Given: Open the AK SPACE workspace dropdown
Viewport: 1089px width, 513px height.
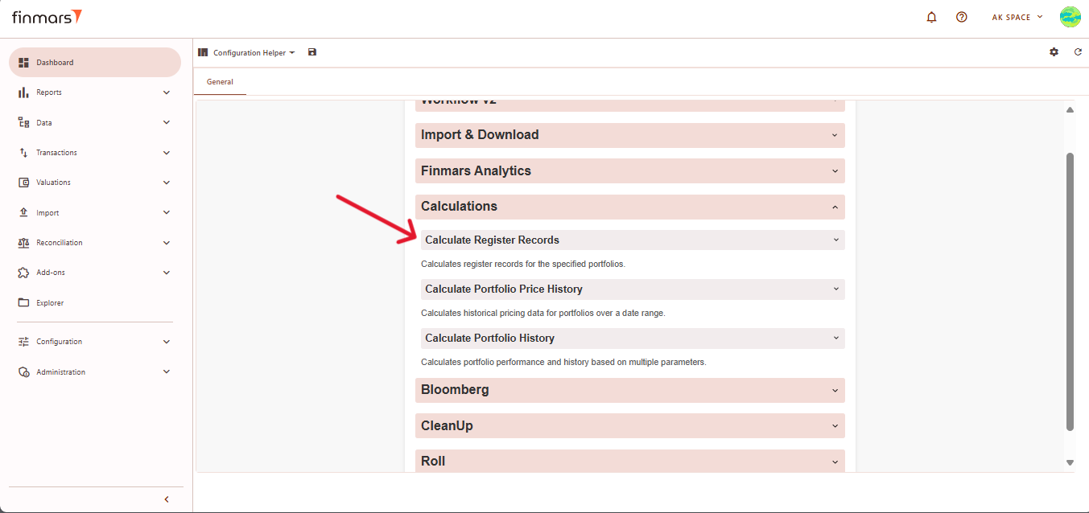Looking at the screenshot, I should pos(1017,17).
